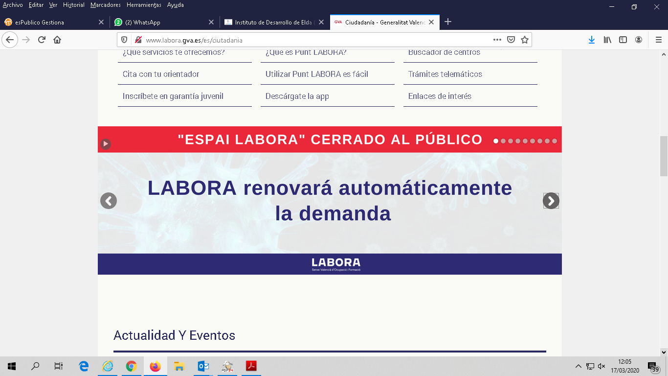668x376 pixels.
Task: Open Outlook from taskbar
Action: click(203, 366)
